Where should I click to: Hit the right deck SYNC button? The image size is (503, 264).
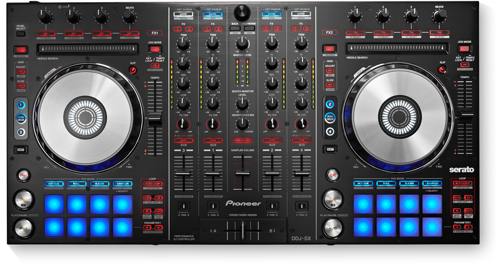pos(333,175)
